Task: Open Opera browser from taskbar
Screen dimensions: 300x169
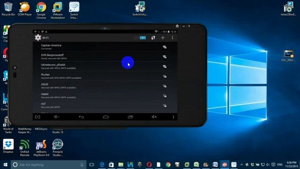Action: point(149,165)
